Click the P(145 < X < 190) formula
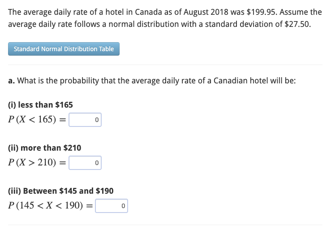331x226 pixels. point(49,206)
